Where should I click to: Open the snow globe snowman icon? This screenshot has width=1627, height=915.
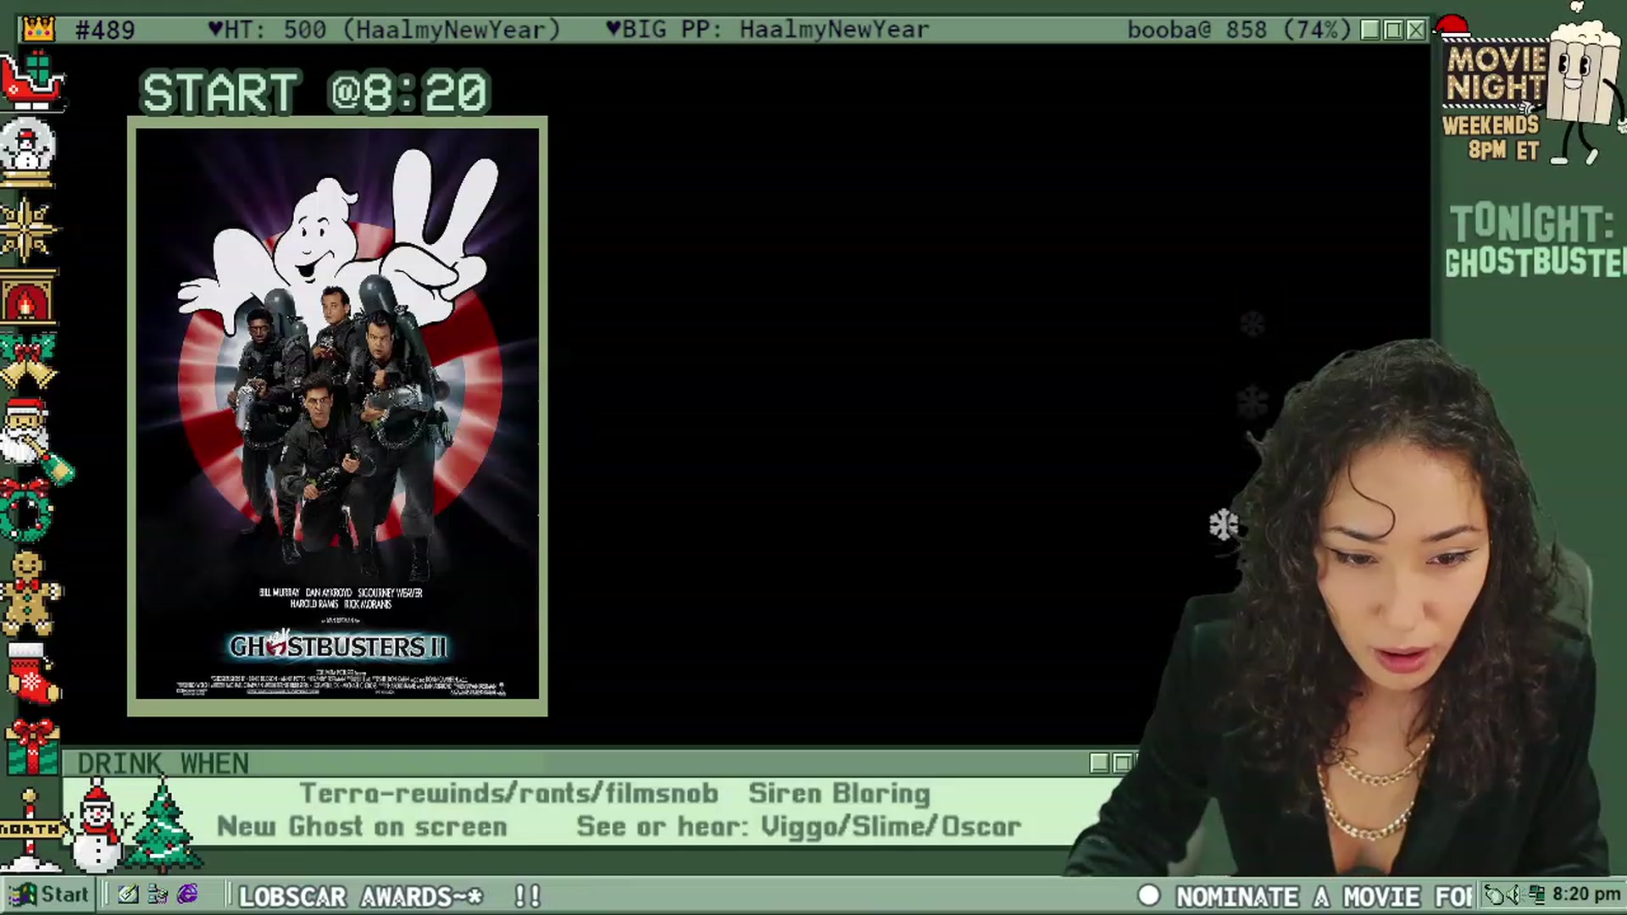tap(29, 152)
